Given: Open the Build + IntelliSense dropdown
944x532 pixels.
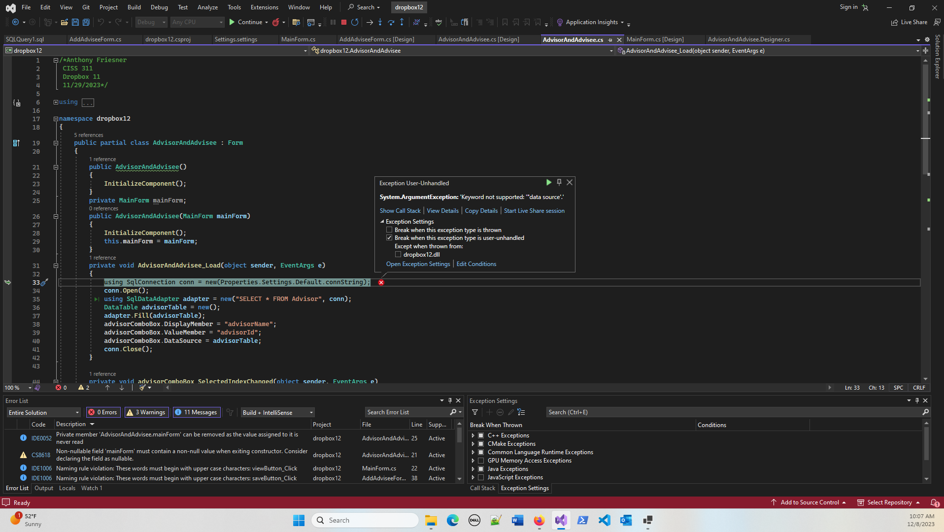Looking at the screenshot, I should pos(277,412).
